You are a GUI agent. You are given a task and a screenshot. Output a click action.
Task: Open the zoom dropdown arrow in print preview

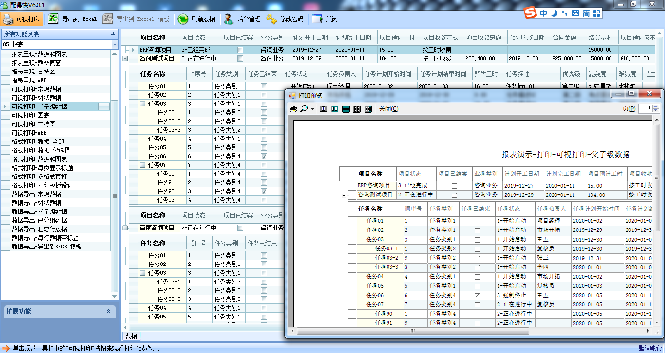312,109
